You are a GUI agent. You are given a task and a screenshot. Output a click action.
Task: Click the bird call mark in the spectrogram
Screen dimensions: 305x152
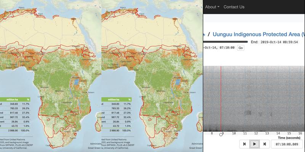[x=248, y=112]
